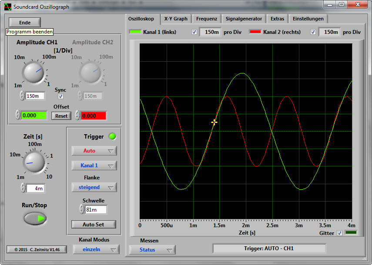The image size is (372, 265).
Task: Click the green Kanal 1 color swatch
Action: coord(135,32)
